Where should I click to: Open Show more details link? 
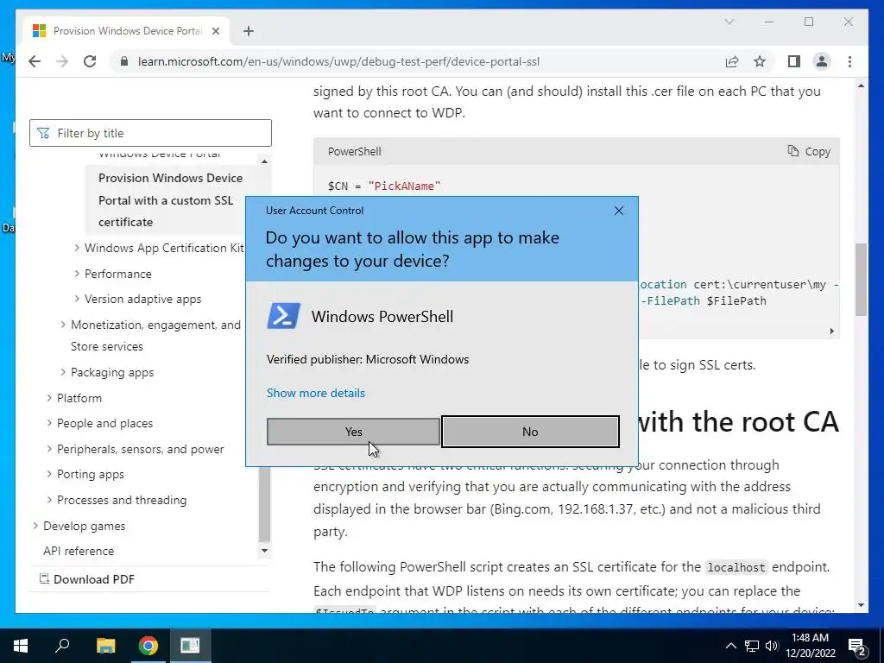(316, 393)
